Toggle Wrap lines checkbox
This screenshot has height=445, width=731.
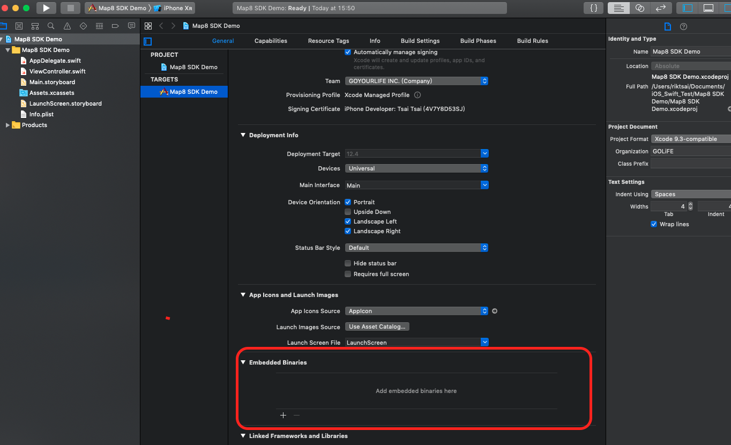654,224
